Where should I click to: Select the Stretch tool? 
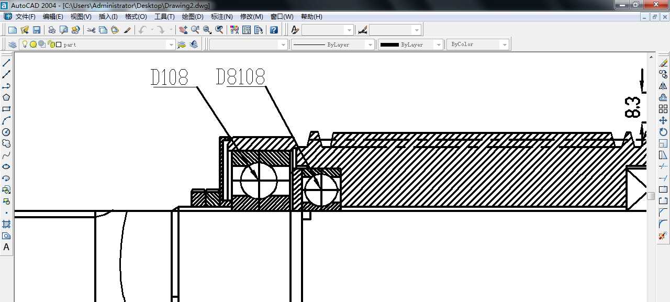click(x=663, y=155)
